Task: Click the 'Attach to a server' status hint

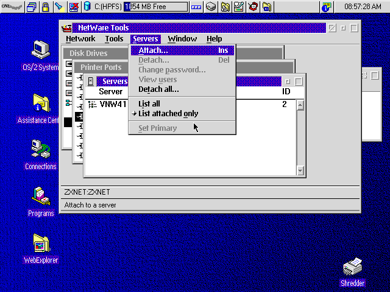Action: 90,205
